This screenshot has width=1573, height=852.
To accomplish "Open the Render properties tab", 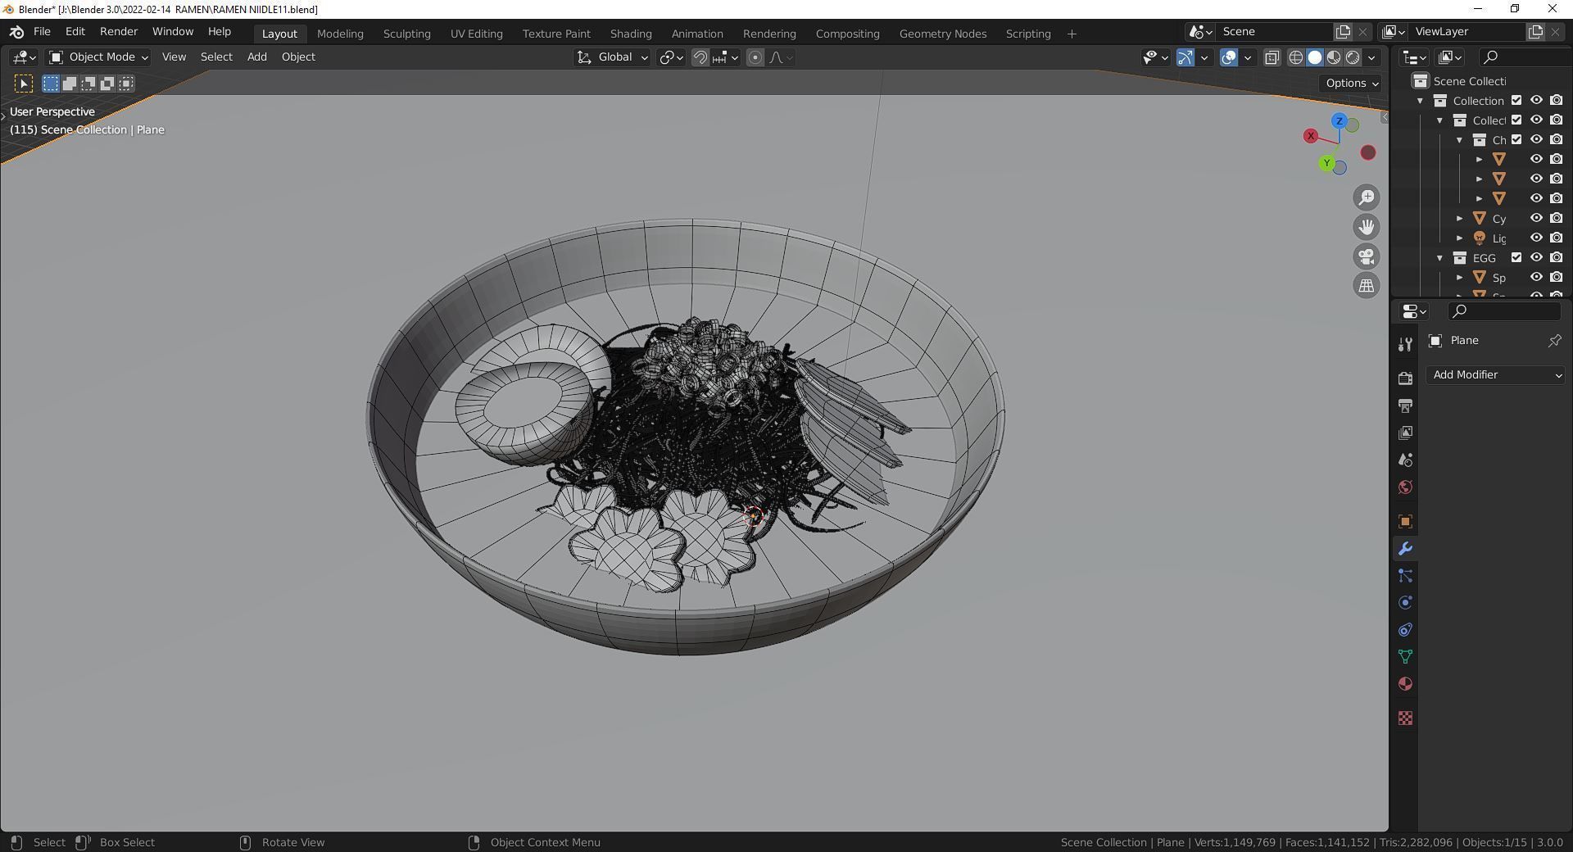I will click(x=1405, y=378).
